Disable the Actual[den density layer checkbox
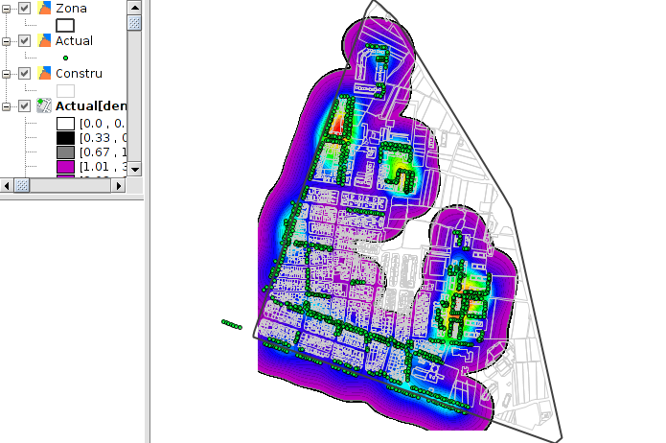Viewport: 666px width, 443px height. point(25,106)
